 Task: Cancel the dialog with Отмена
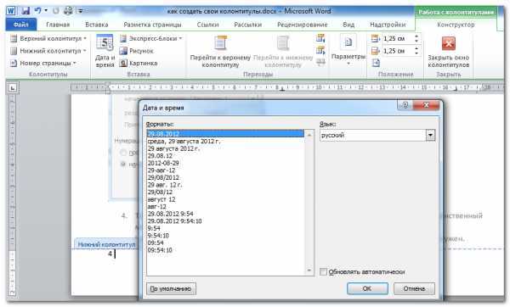click(x=414, y=288)
